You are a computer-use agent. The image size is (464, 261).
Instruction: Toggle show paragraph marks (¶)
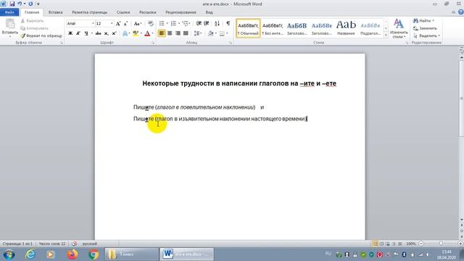(228, 23)
